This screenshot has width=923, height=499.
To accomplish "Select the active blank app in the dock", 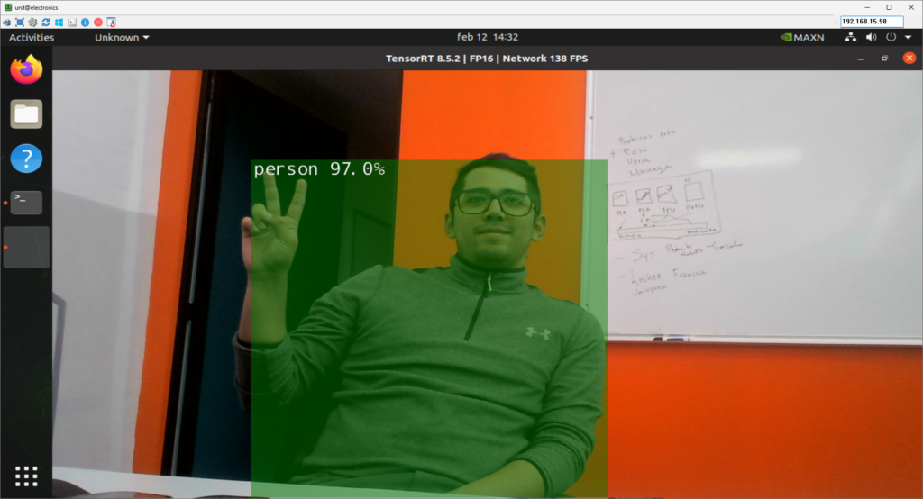I will pyautogui.click(x=26, y=248).
